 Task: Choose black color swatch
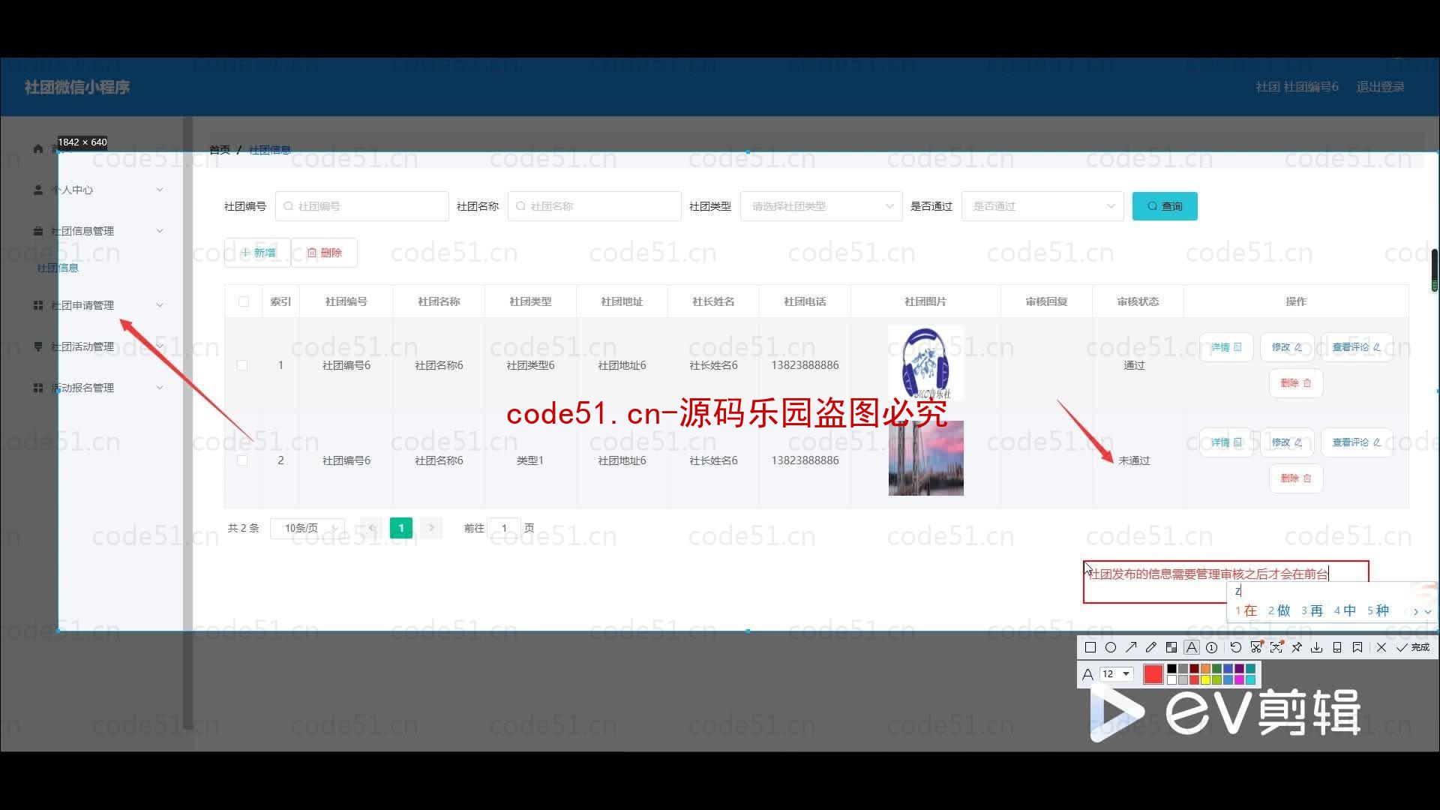point(1172,669)
